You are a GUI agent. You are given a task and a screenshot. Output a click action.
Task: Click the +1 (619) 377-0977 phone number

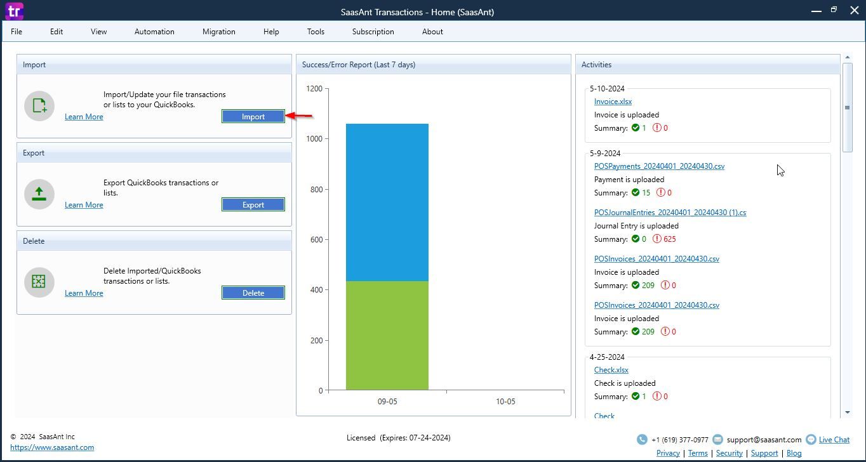tap(680, 439)
